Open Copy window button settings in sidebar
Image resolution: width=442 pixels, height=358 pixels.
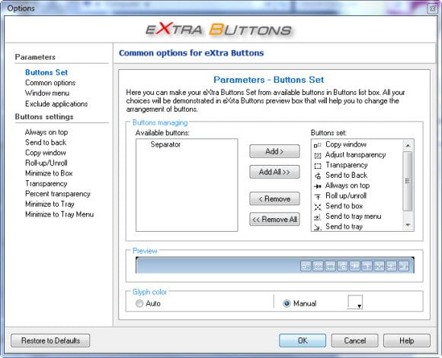(x=46, y=153)
